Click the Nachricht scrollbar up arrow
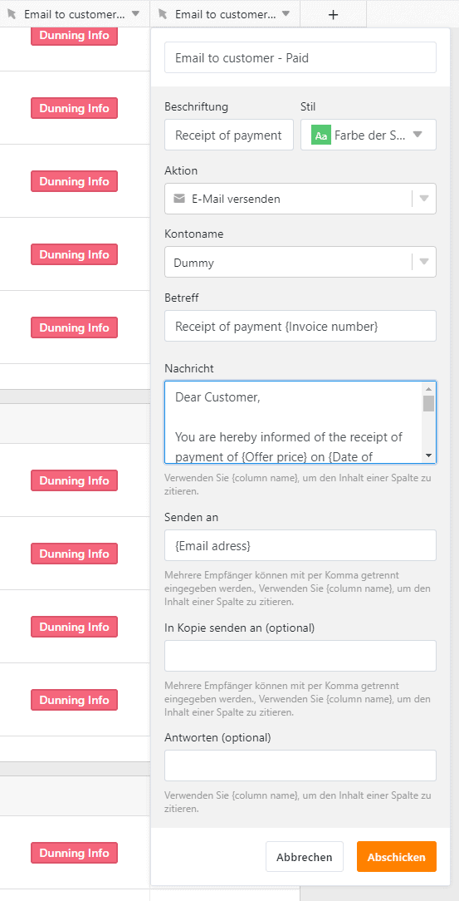459x901 pixels. tap(428, 388)
